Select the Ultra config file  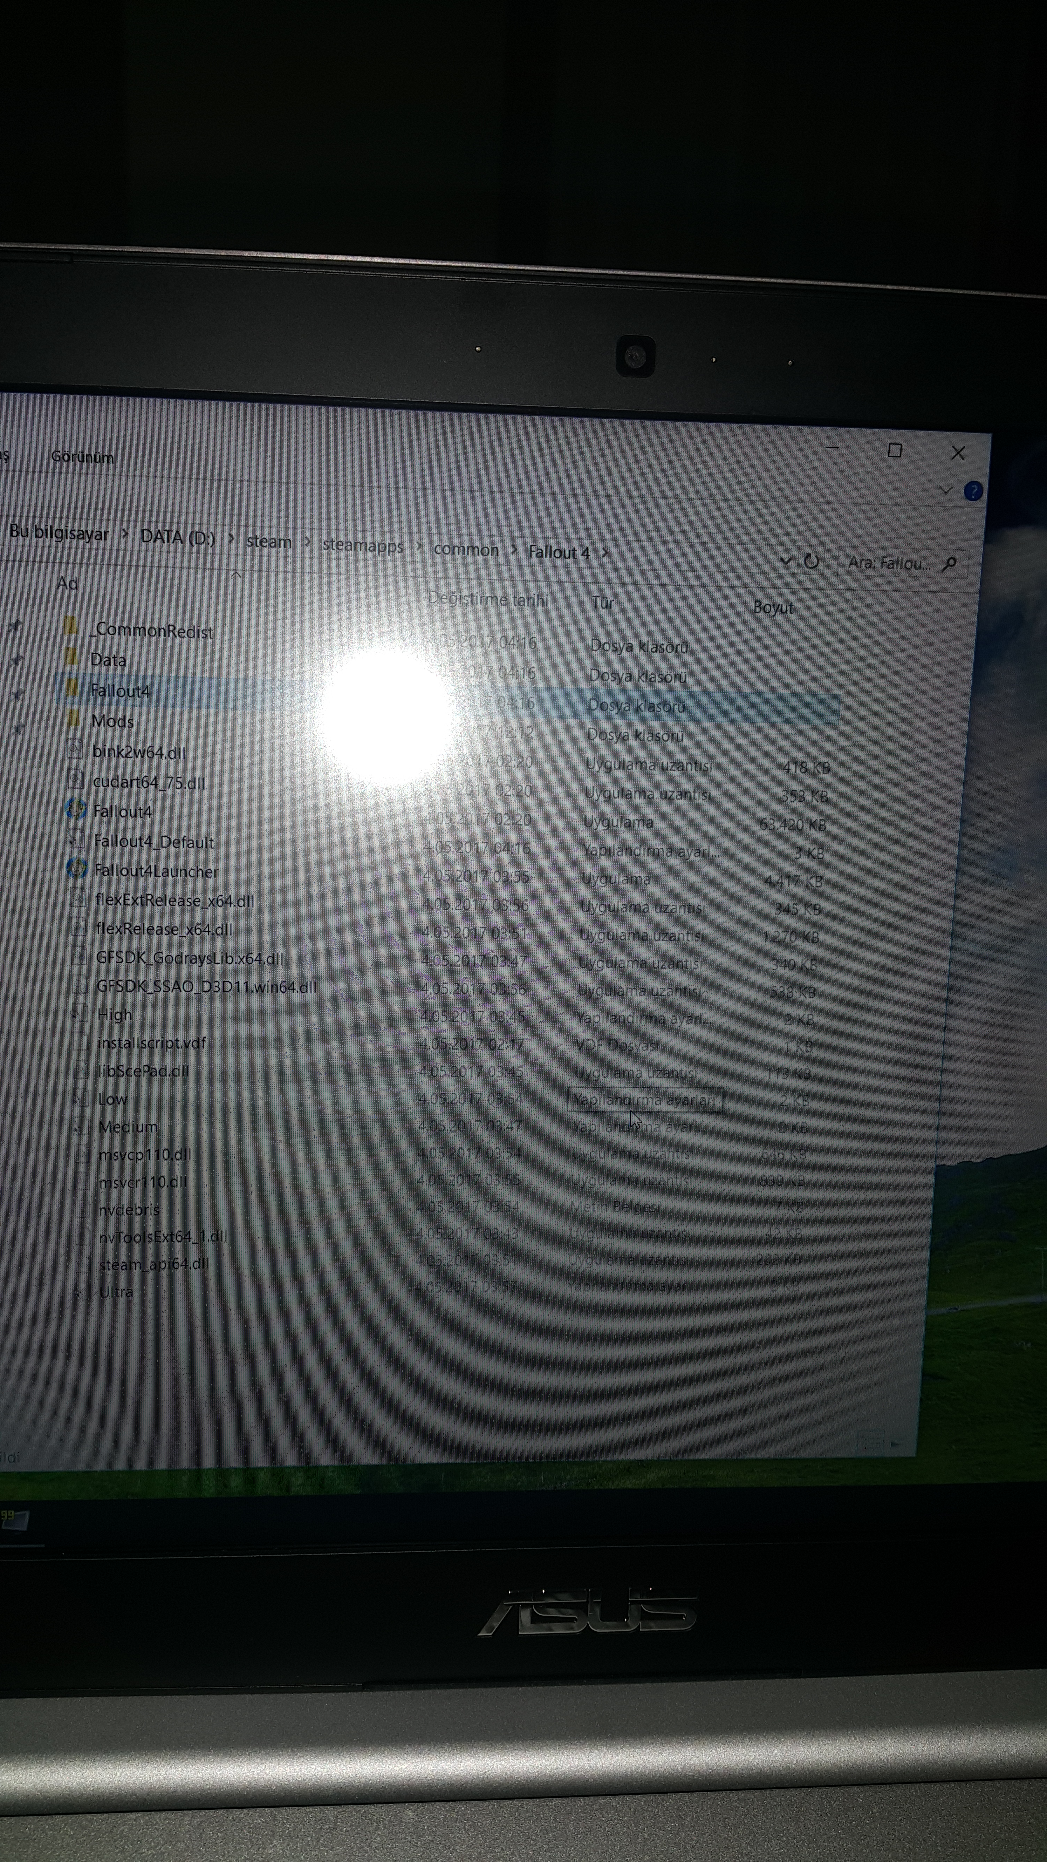point(116,1292)
